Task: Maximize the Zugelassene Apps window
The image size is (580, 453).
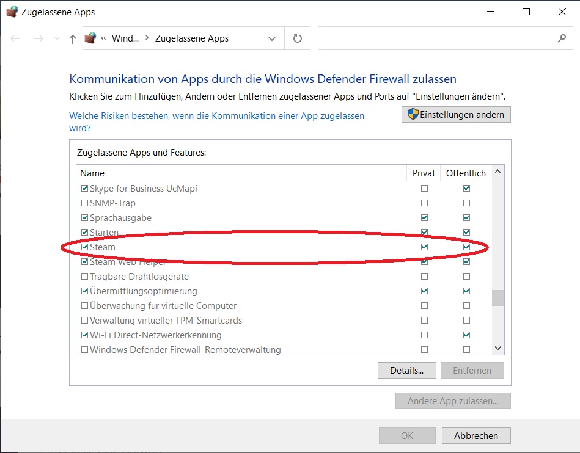Action: click(x=526, y=12)
